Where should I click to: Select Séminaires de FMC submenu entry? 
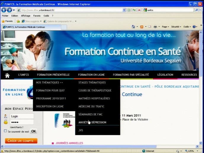click(90, 115)
